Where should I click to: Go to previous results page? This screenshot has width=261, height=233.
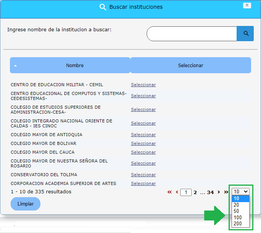(177, 192)
